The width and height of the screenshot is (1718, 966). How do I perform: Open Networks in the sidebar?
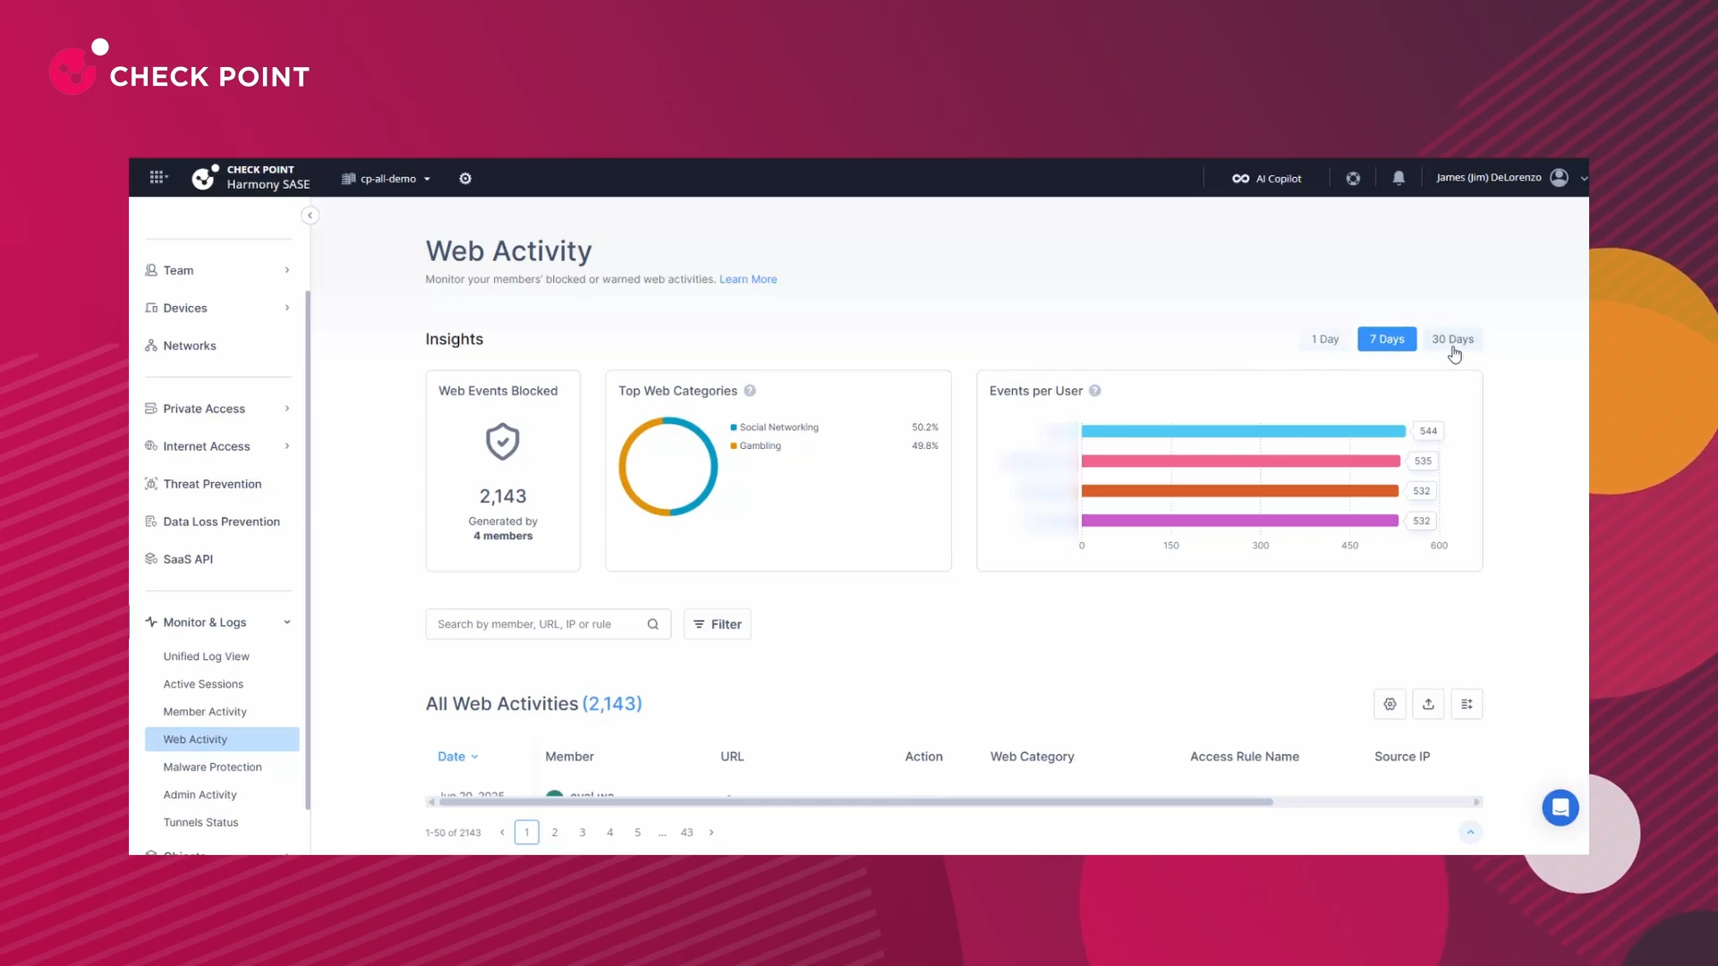pyautogui.click(x=189, y=345)
